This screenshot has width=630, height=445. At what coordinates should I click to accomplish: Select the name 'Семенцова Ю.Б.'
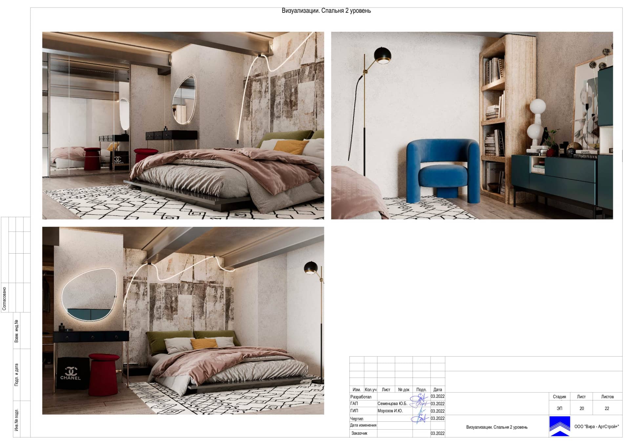pyautogui.click(x=392, y=404)
